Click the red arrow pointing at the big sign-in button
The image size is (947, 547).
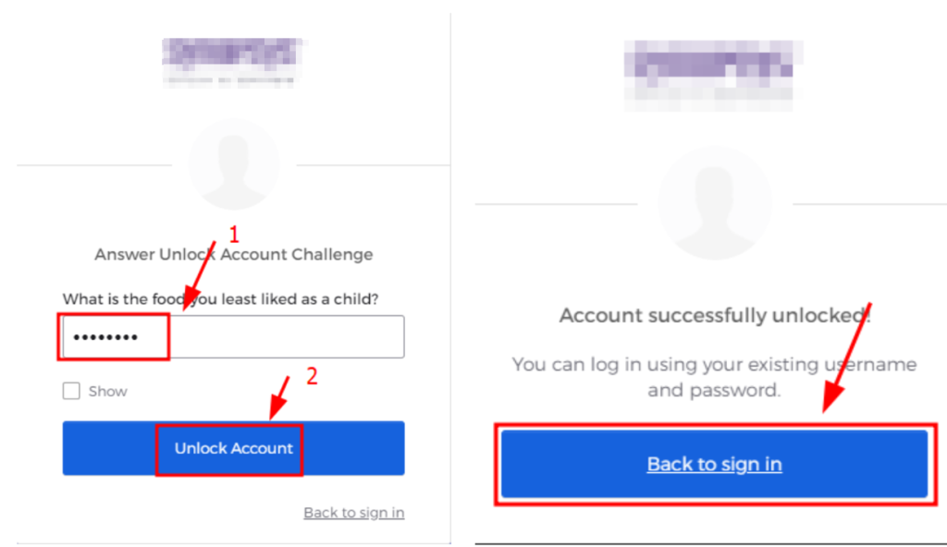pos(847,358)
